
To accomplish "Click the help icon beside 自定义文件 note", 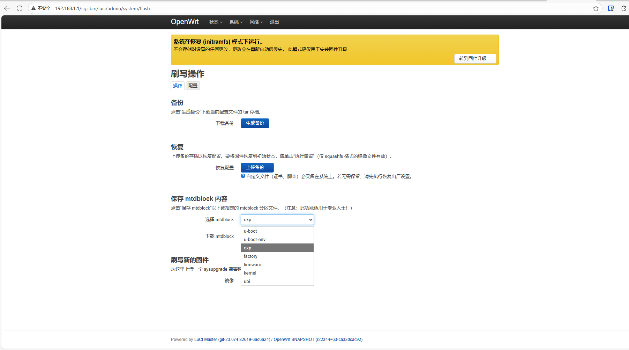I will [x=242, y=176].
